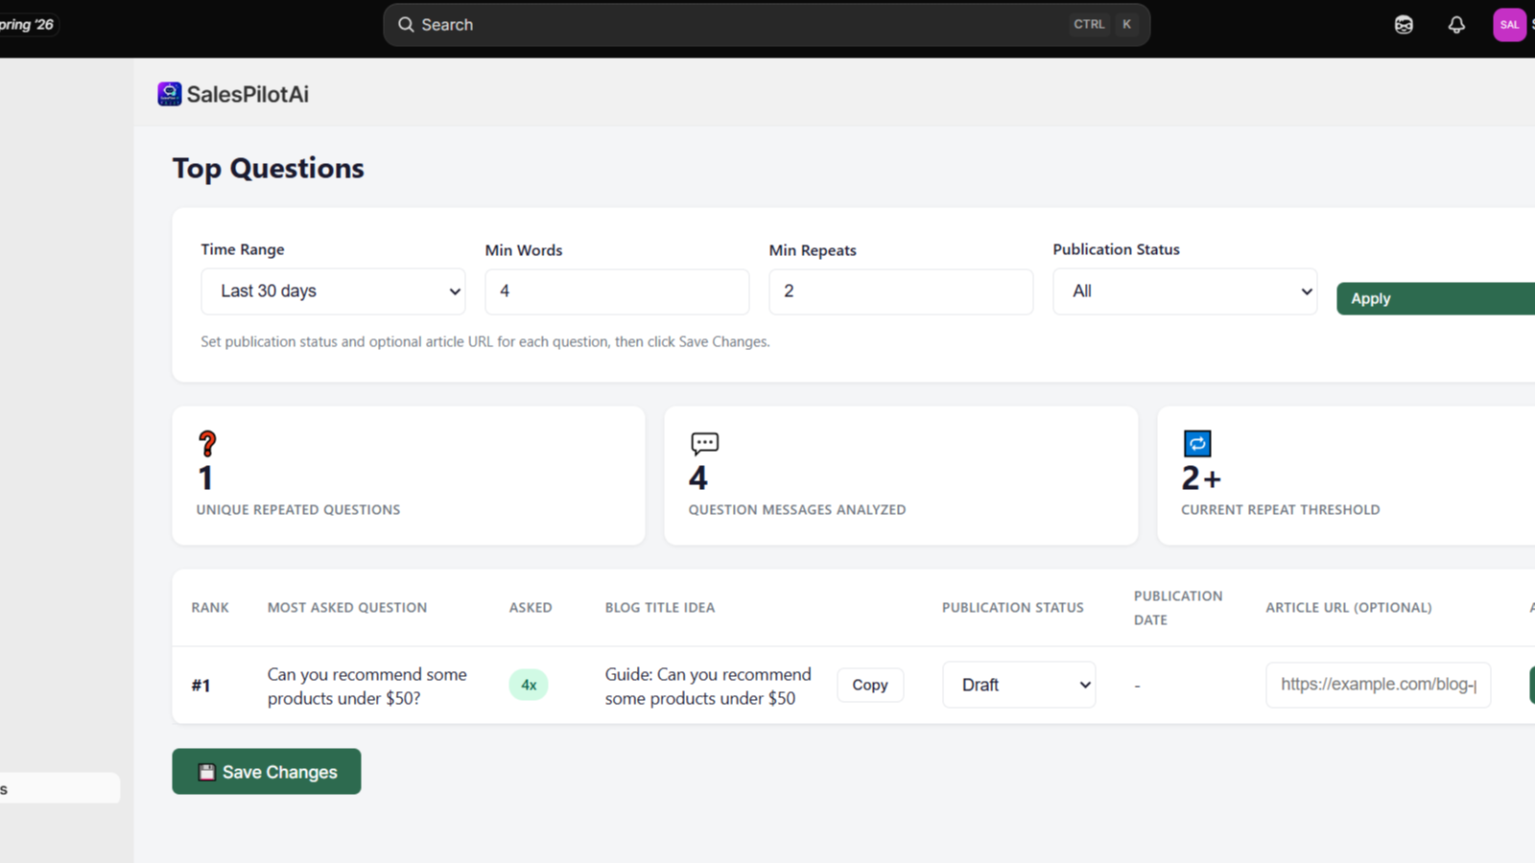Viewport: 1535px width, 863px height.
Task: Click the Publication Status column header
Action: point(1013,608)
